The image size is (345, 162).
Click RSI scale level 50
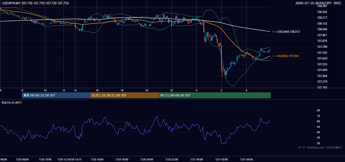(x=318, y=127)
